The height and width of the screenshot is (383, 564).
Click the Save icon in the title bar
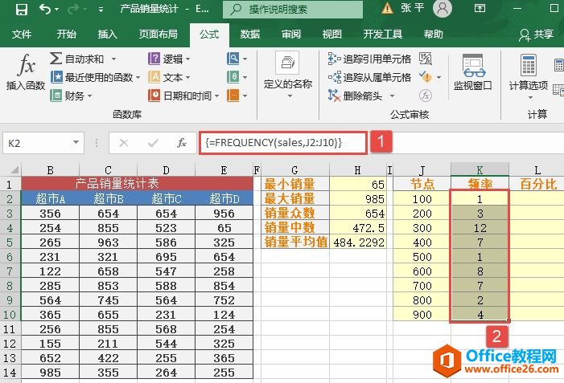tap(21, 10)
